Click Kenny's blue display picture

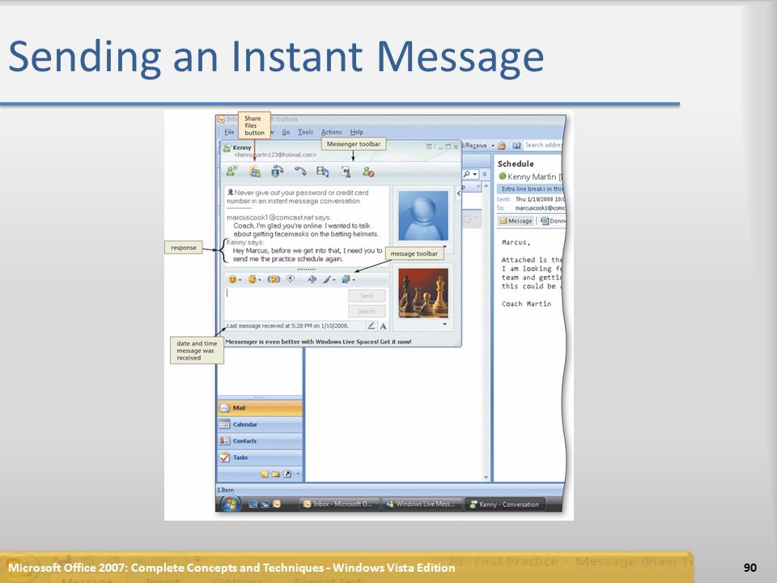point(423,216)
